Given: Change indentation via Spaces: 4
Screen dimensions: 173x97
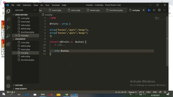Looking at the screenshot, I should 132,92.
